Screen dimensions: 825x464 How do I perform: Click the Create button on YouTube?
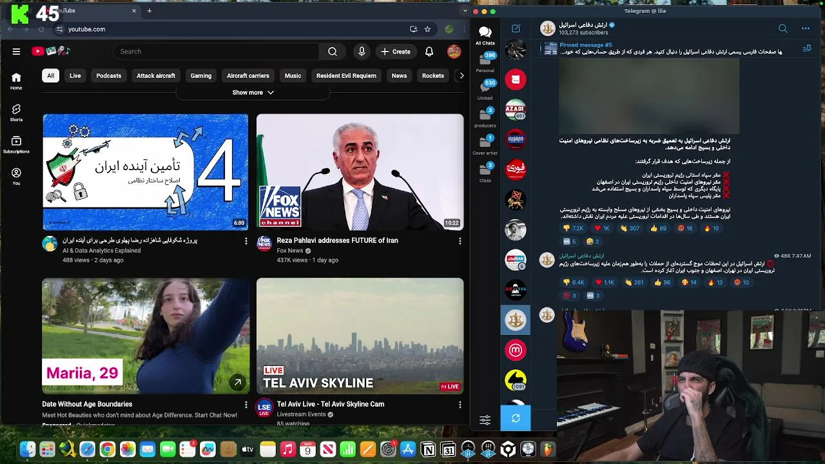[x=396, y=52]
